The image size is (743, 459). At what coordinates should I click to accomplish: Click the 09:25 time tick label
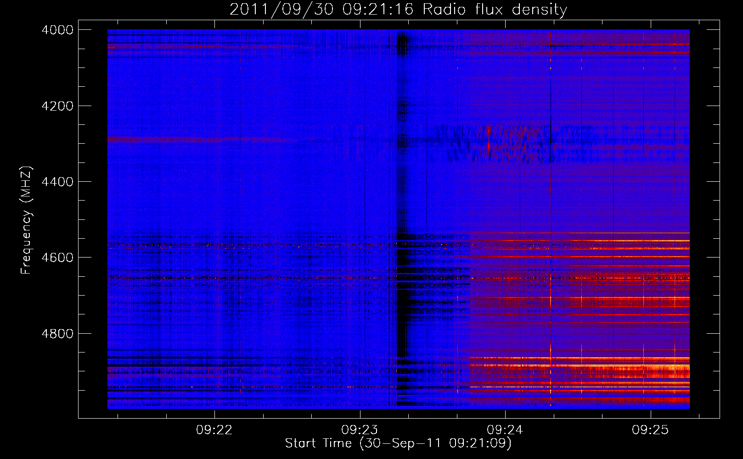(650, 430)
